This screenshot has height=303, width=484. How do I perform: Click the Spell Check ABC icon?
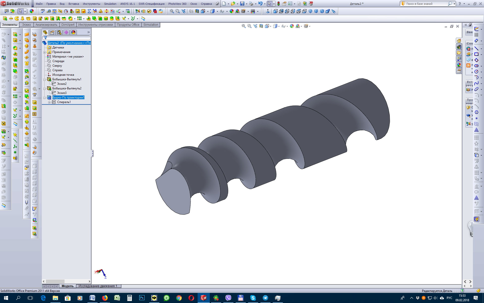click(x=43, y=11)
